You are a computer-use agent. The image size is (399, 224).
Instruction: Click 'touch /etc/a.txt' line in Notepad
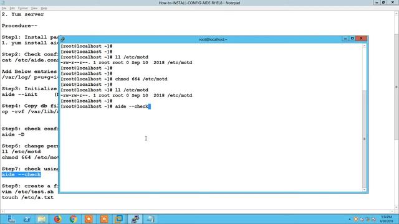tap(27, 197)
